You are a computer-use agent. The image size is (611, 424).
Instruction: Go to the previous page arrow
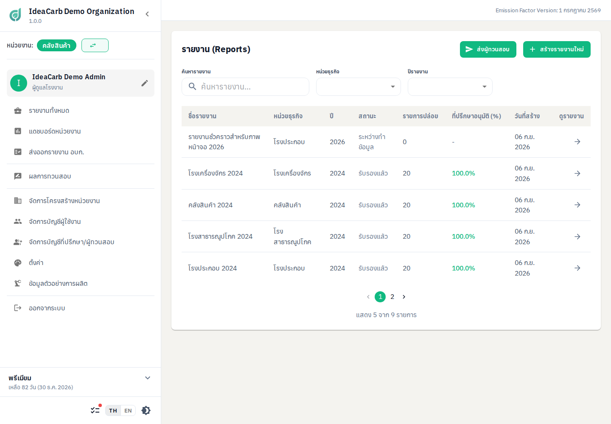coord(368,297)
